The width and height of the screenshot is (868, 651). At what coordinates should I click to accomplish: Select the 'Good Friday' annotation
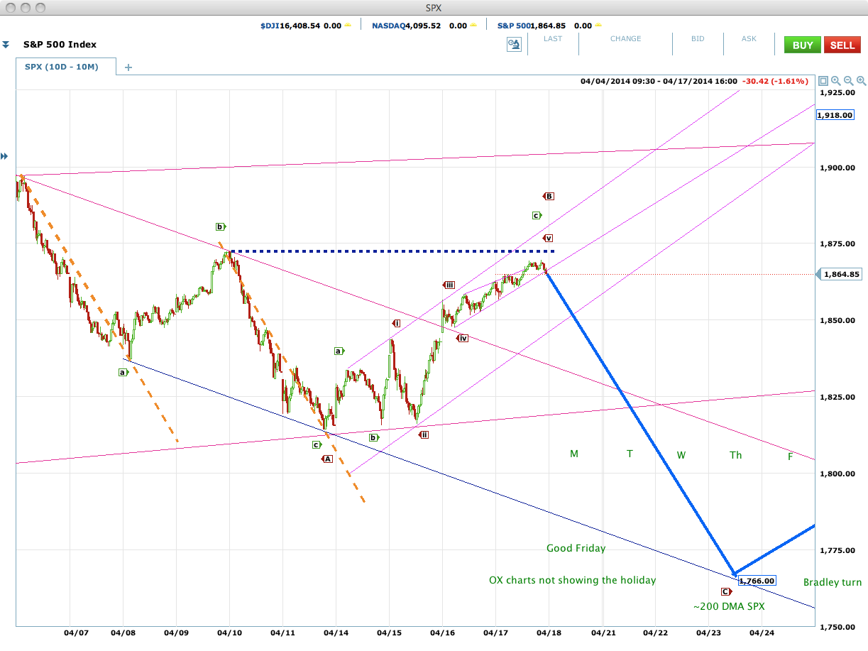(x=576, y=548)
